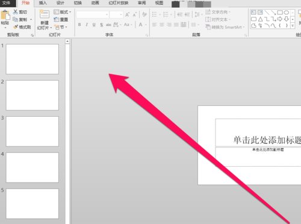Click the Format Painter brush icon
The height and width of the screenshot is (224, 301).
pos(16,27)
